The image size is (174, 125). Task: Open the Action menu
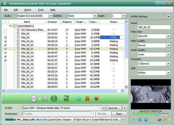pyautogui.click(x=28, y=10)
